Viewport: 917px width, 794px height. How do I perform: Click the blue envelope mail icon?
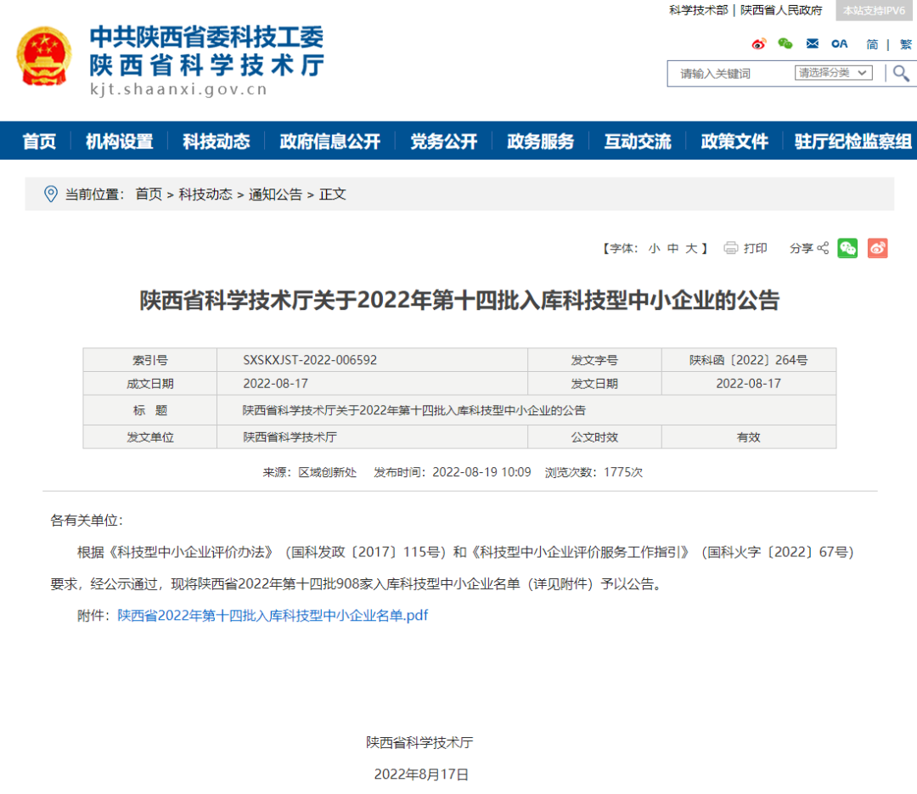tap(813, 43)
